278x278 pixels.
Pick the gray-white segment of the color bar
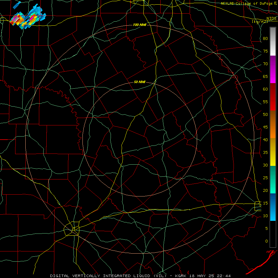[273, 41]
